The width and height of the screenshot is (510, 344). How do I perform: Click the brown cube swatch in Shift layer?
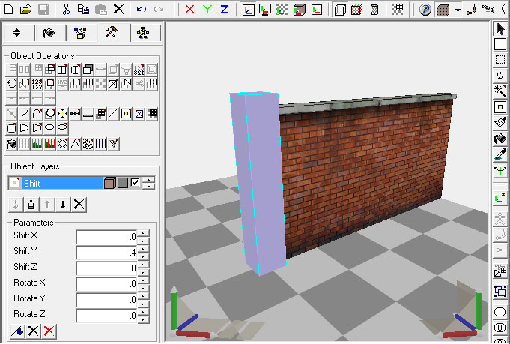[109, 182]
